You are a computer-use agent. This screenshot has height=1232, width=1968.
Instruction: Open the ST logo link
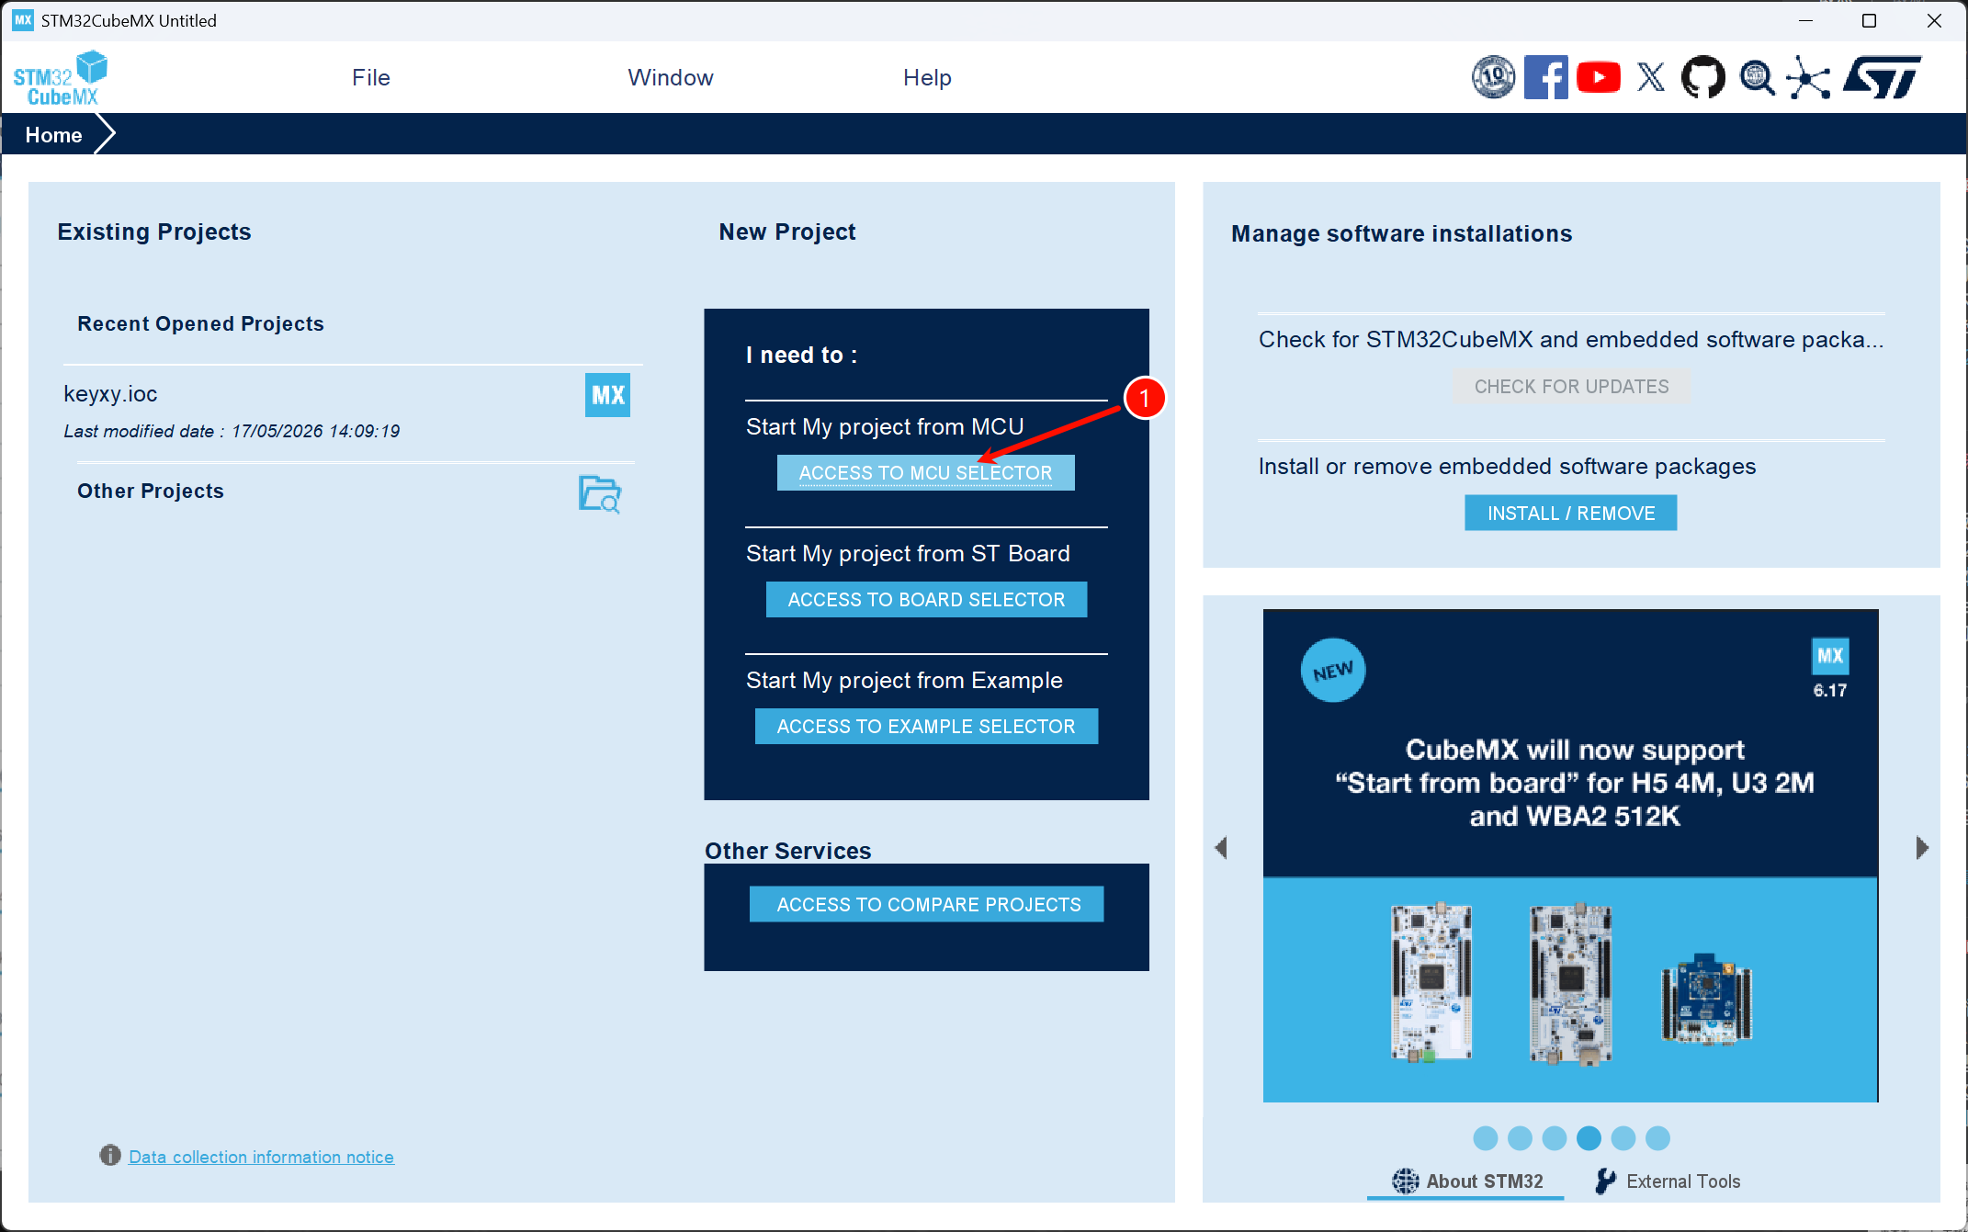(x=1882, y=77)
